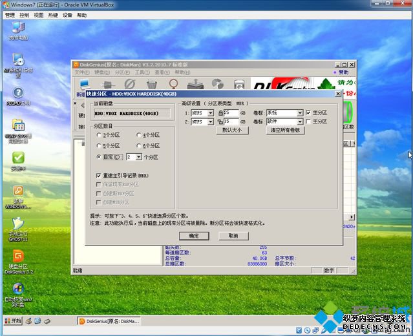
Task: Open DiskGenius 工具 menu
Action: 142,72
